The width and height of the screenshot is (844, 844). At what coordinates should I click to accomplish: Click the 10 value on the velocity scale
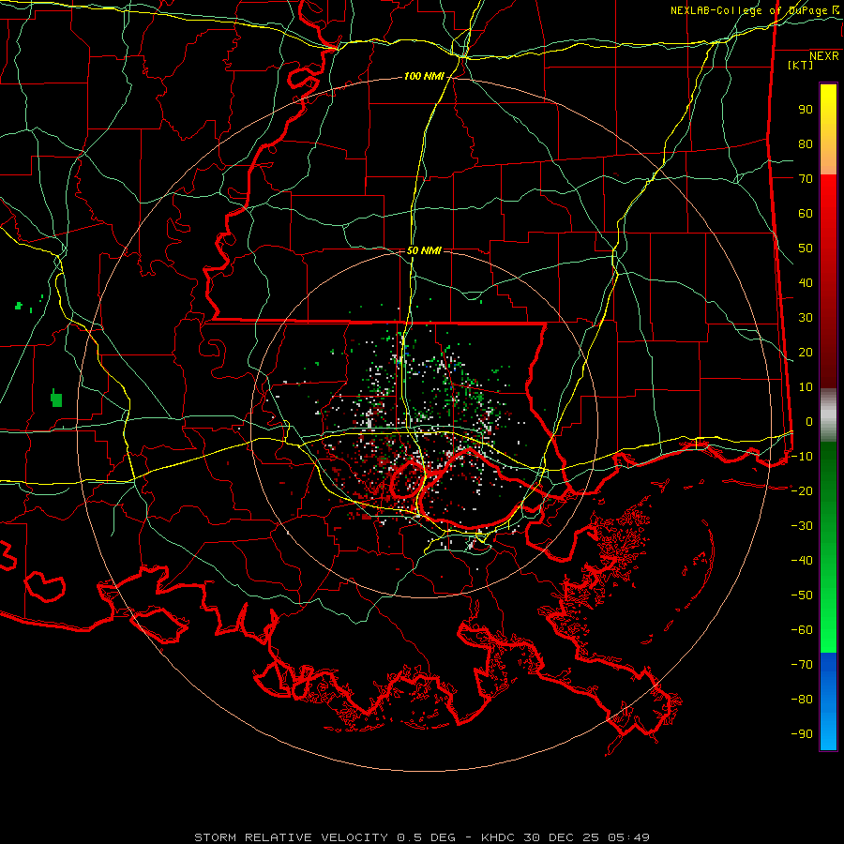[x=806, y=387]
